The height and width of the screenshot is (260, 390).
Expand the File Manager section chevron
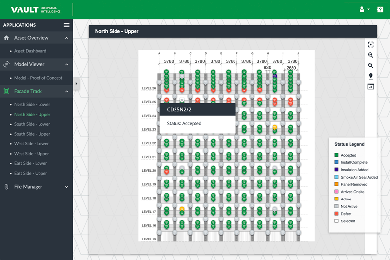pyautogui.click(x=67, y=187)
